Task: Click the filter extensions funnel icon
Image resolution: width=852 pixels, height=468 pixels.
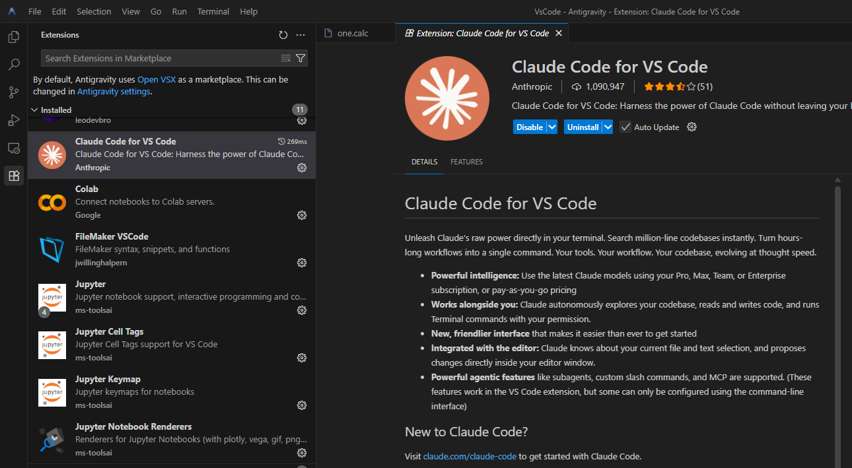Action: coord(301,58)
